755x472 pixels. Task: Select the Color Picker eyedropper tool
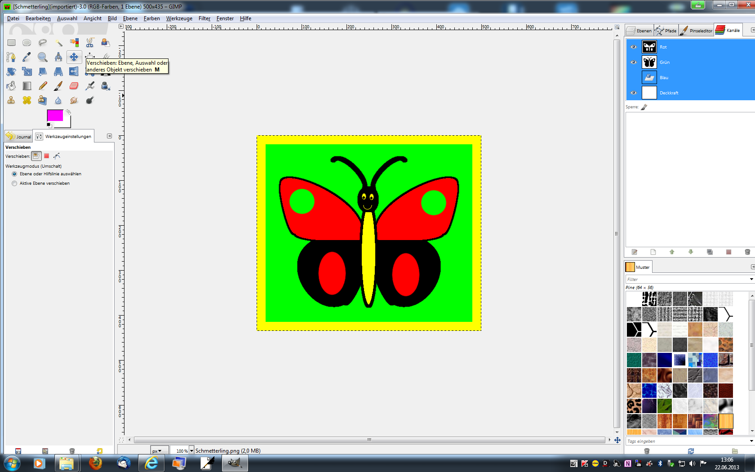[27, 57]
